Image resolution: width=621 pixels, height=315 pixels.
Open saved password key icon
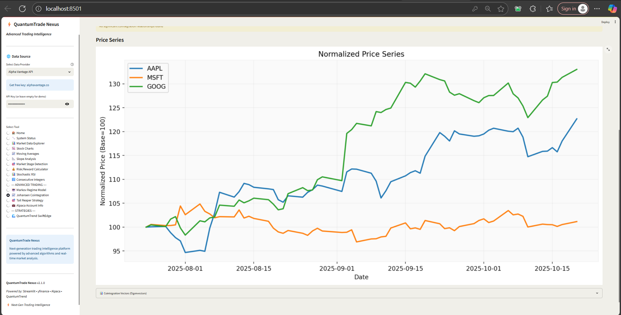click(475, 9)
